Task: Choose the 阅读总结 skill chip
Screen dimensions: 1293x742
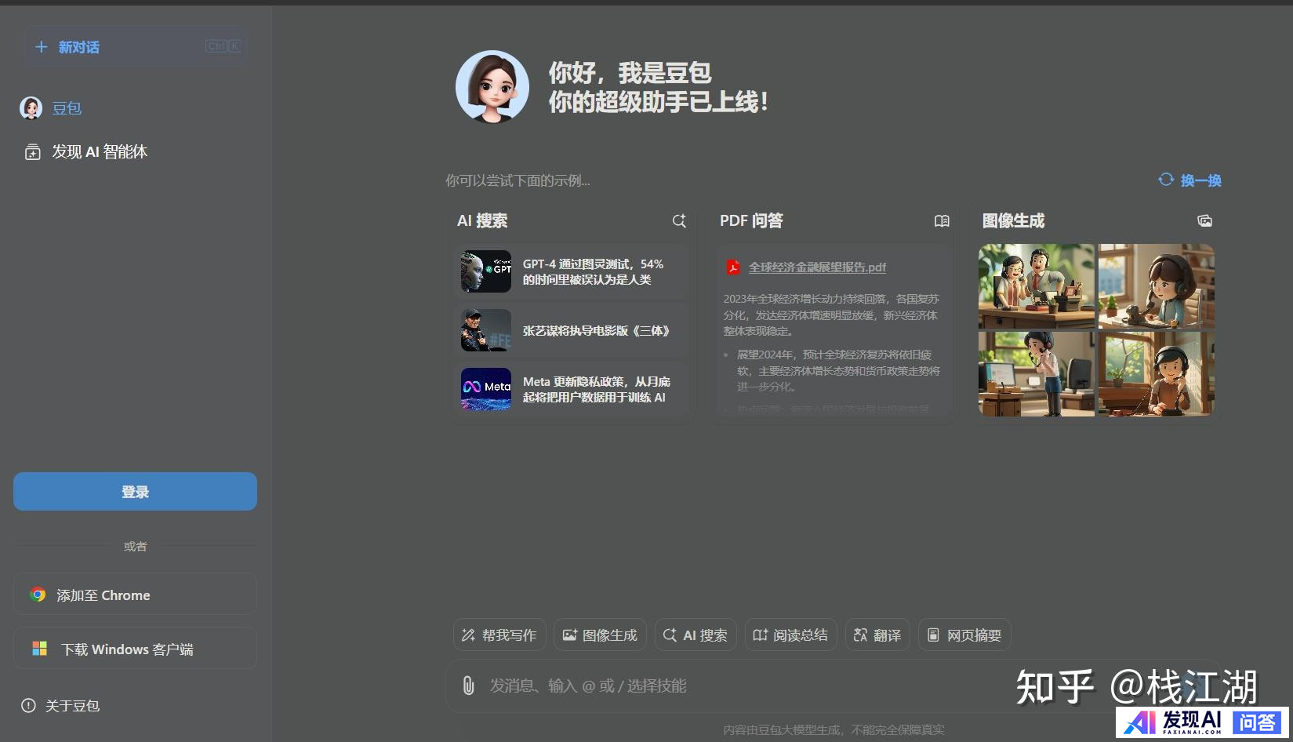Action: point(791,635)
